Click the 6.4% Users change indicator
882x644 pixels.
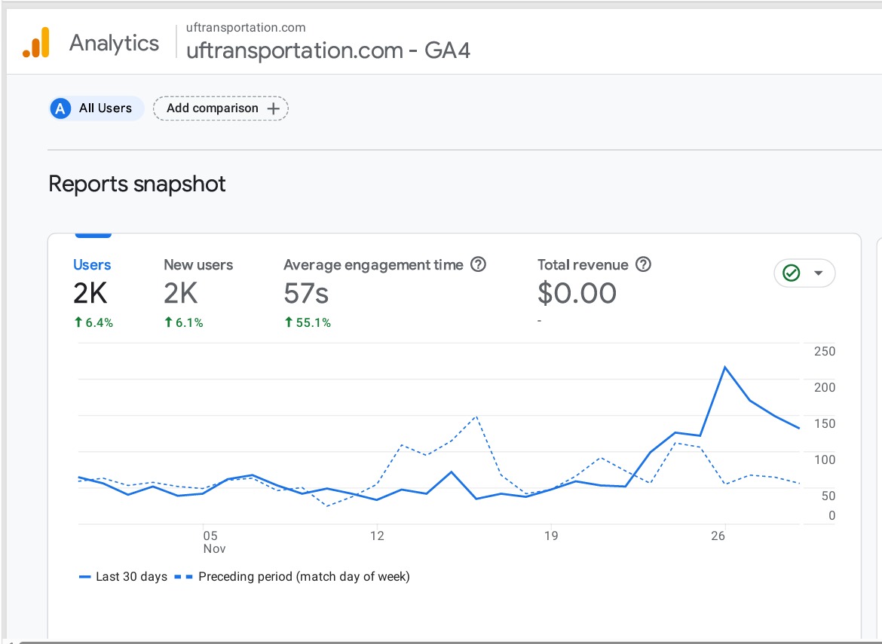coord(93,322)
